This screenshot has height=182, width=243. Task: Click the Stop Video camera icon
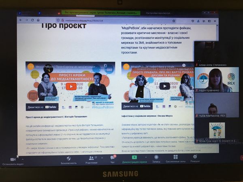click(x=13, y=159)
